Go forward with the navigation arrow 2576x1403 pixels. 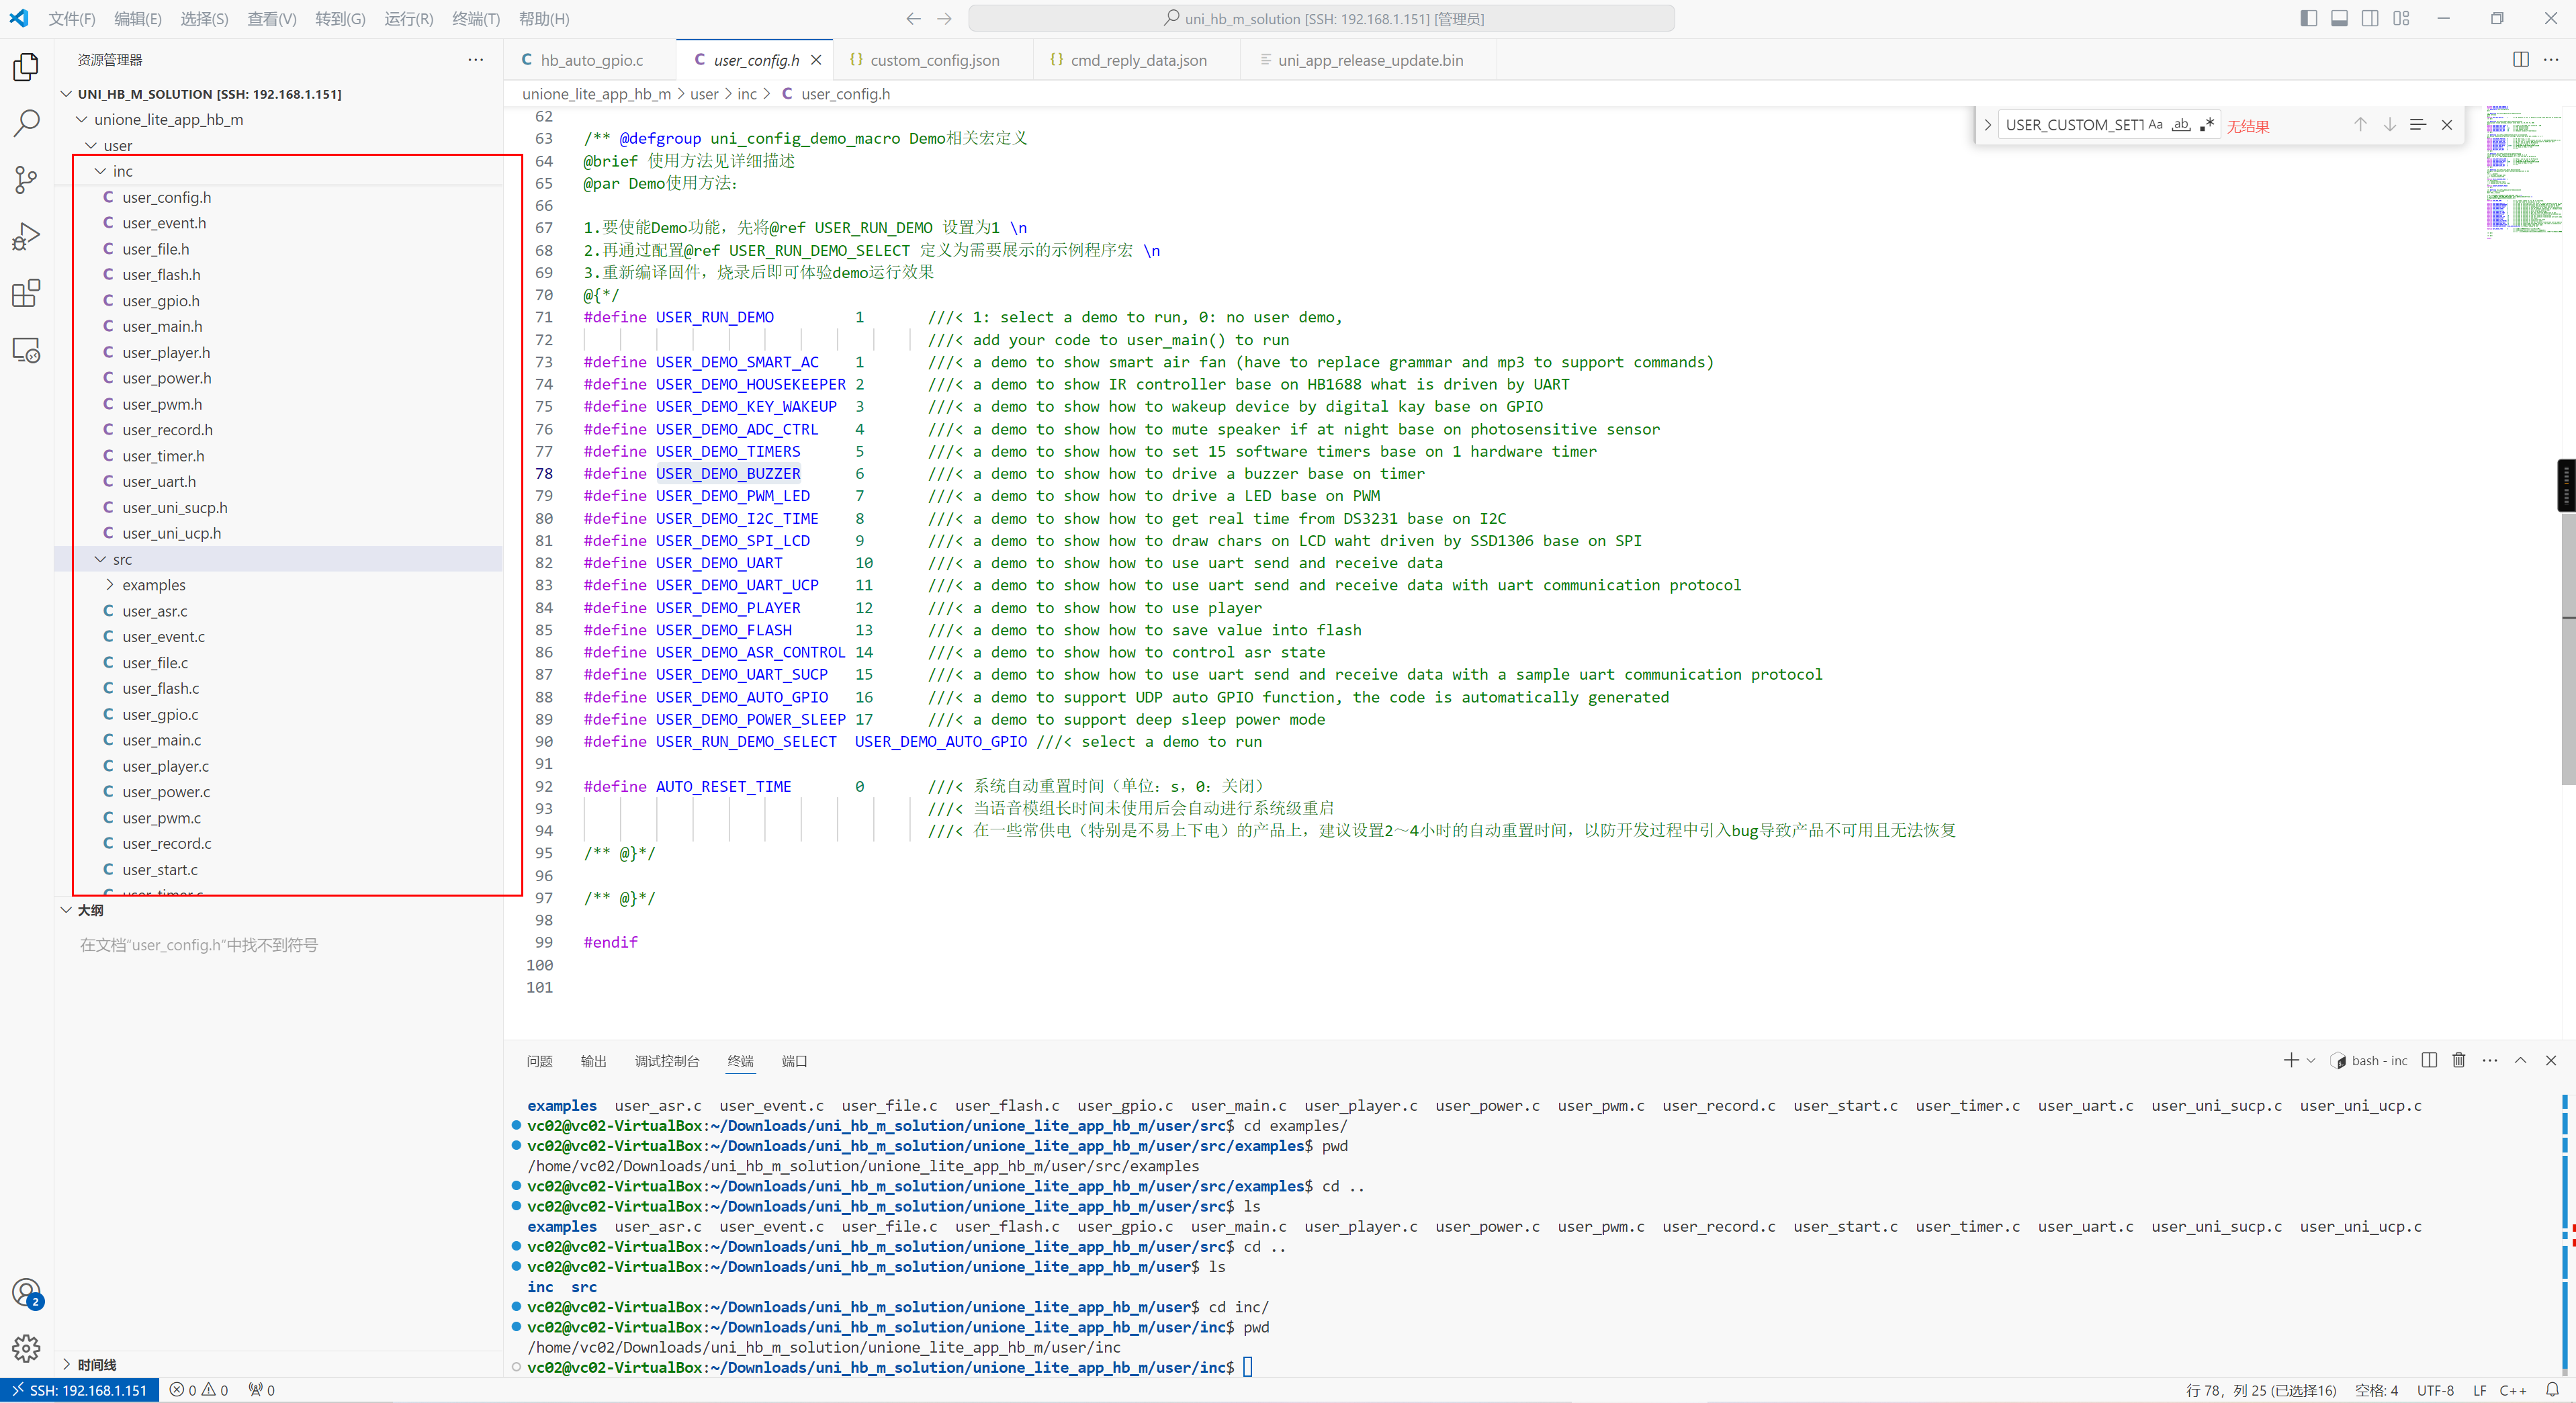point(945,18)
